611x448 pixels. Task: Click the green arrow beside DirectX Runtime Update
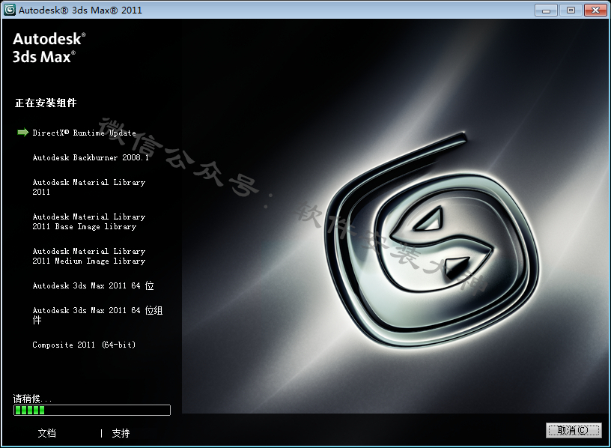coord(23,133)
